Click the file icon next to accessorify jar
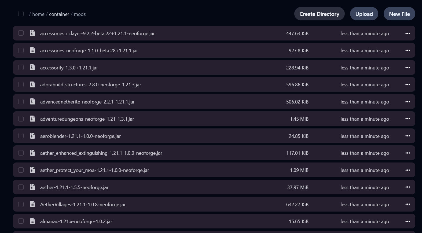This screenshot has height=233, width=422. (x=32, y=68)
